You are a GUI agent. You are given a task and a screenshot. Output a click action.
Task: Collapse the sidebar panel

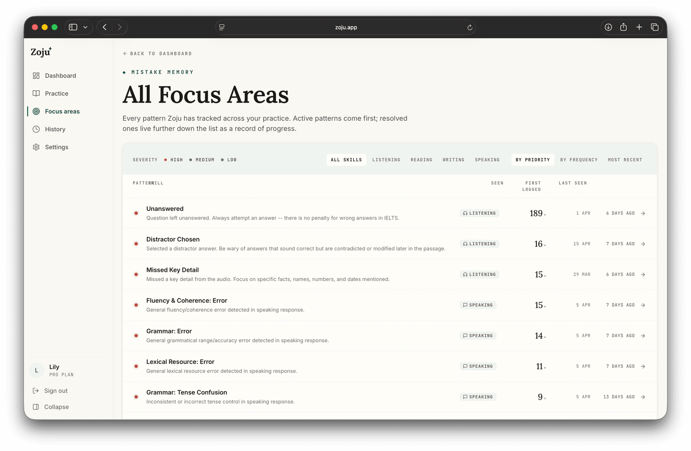(51, 407)
